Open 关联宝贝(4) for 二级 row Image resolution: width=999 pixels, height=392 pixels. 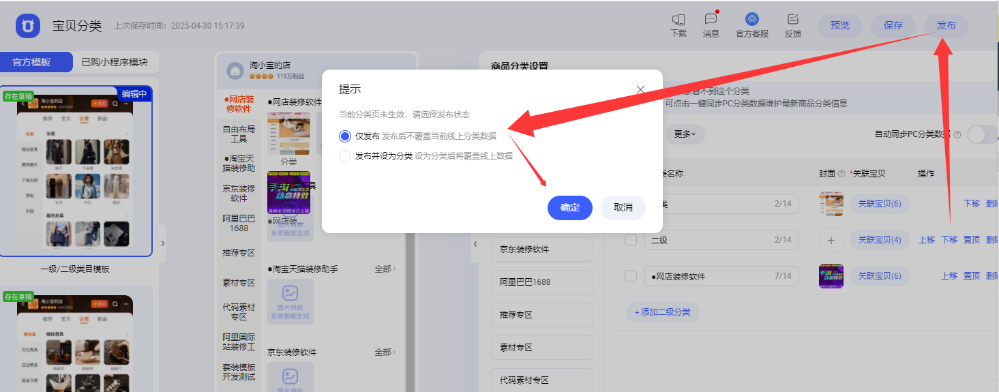coord(880,240)
